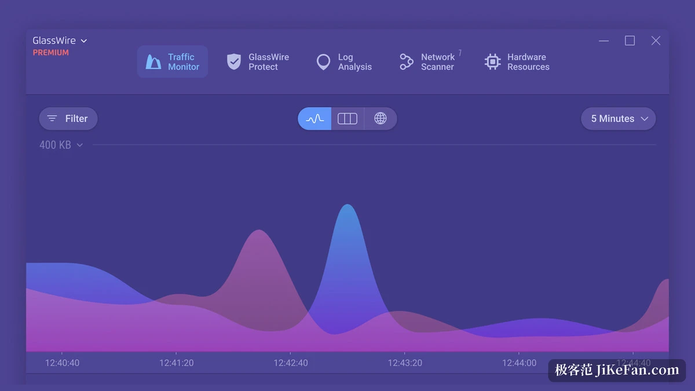Screen dimensions: 695x391
Task: Click the Log Analysis pin icon
Action: (x=323, y=62)
